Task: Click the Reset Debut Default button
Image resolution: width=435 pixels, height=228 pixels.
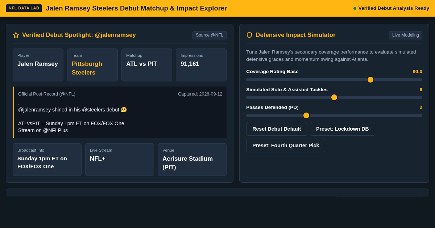Action: coord(277,129)
